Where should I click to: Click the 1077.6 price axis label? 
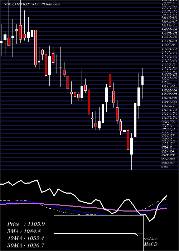pyautogui.click(x=169, y=85)
